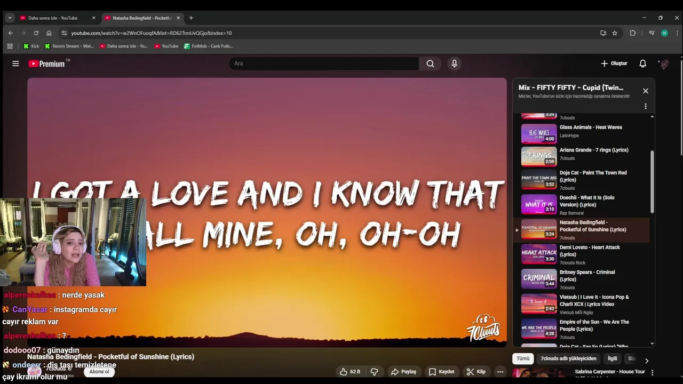Image resolution: width=683 pixels, height=384 pixels.
Task: Close the Mix playlist panel
Action: click(x=646, y=91)
